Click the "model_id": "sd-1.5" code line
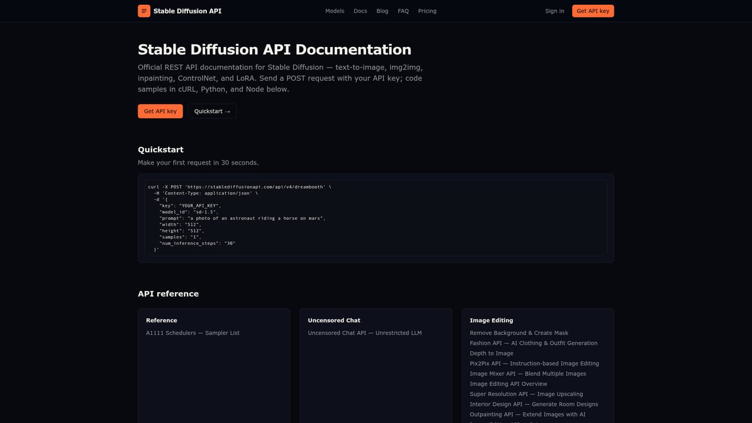This screenshot has height=423, width=752. [x=189, y=211]
